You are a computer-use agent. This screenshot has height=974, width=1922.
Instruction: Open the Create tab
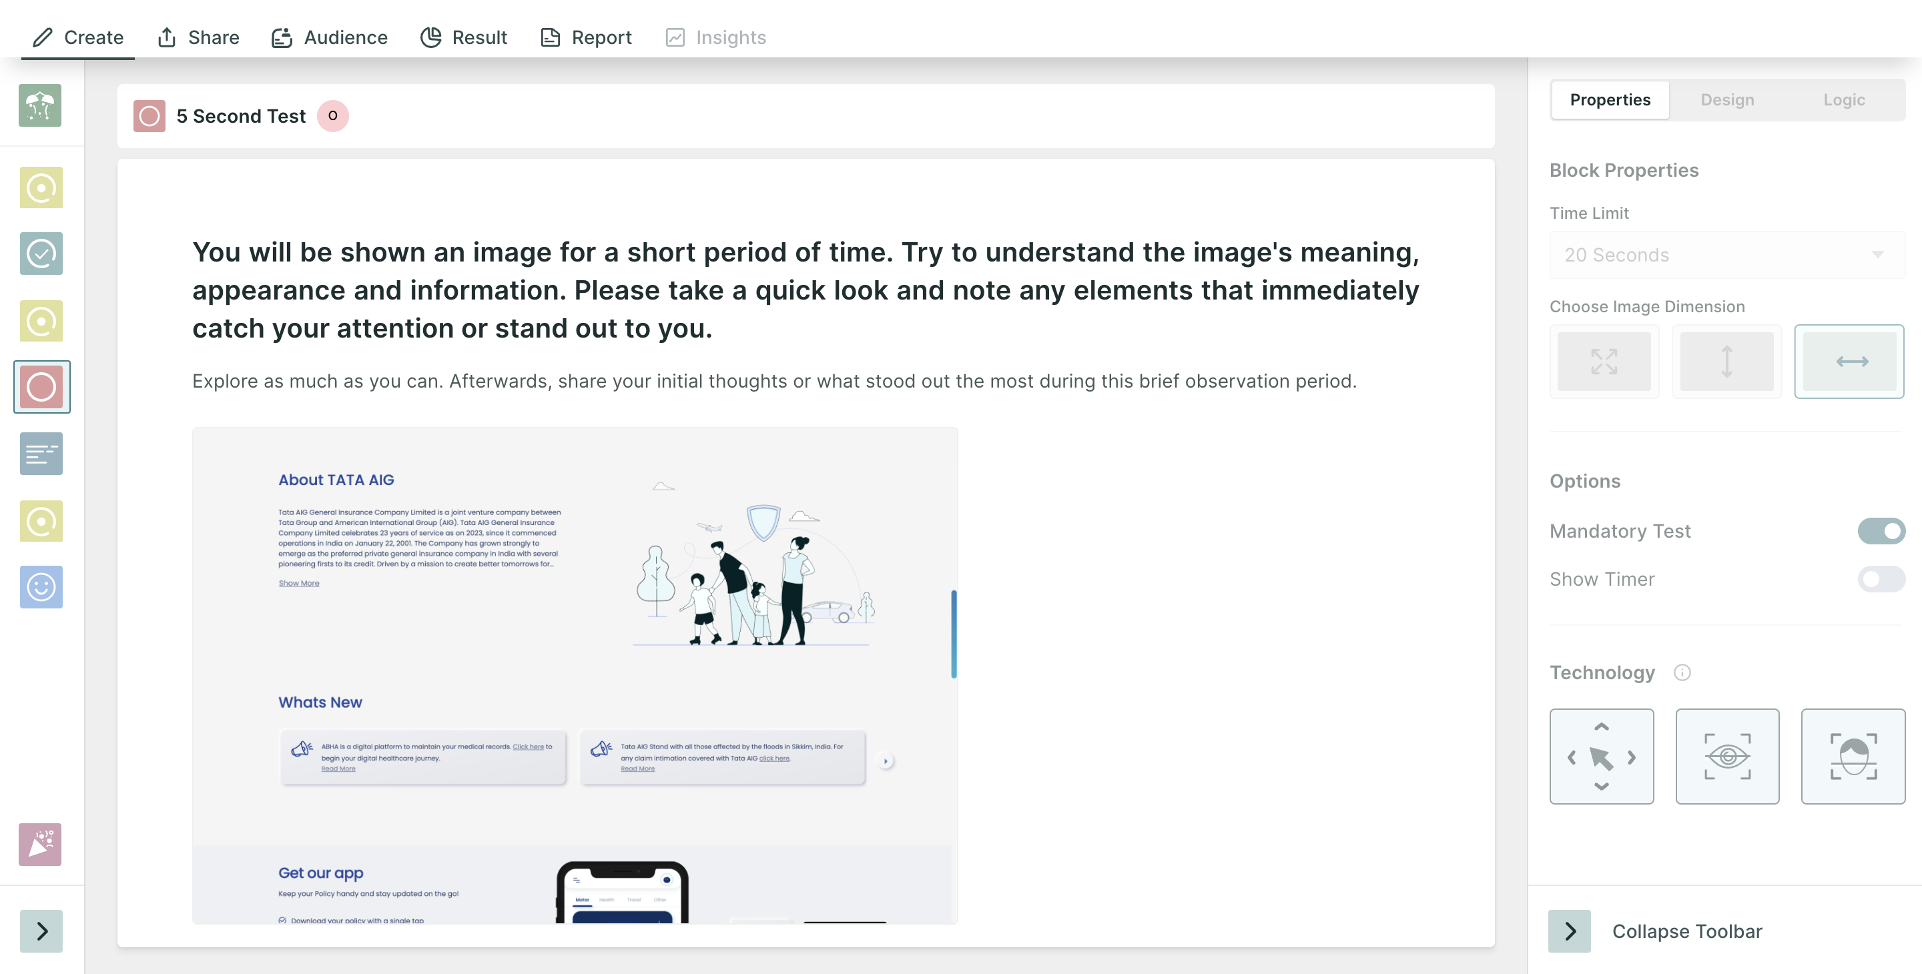(77, 37)
